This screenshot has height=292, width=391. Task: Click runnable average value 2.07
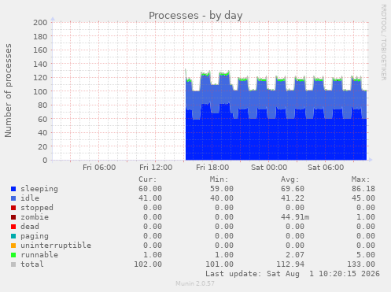(295, 255)
